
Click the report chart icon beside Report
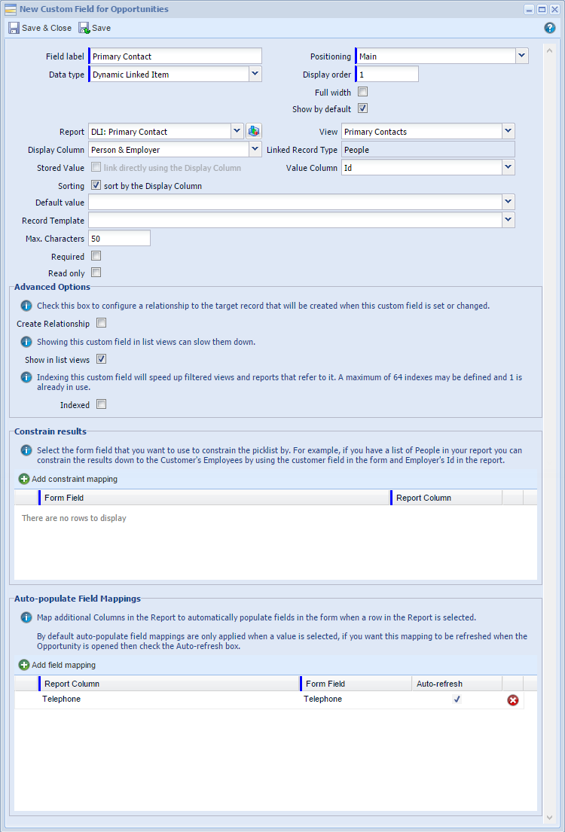254,131
